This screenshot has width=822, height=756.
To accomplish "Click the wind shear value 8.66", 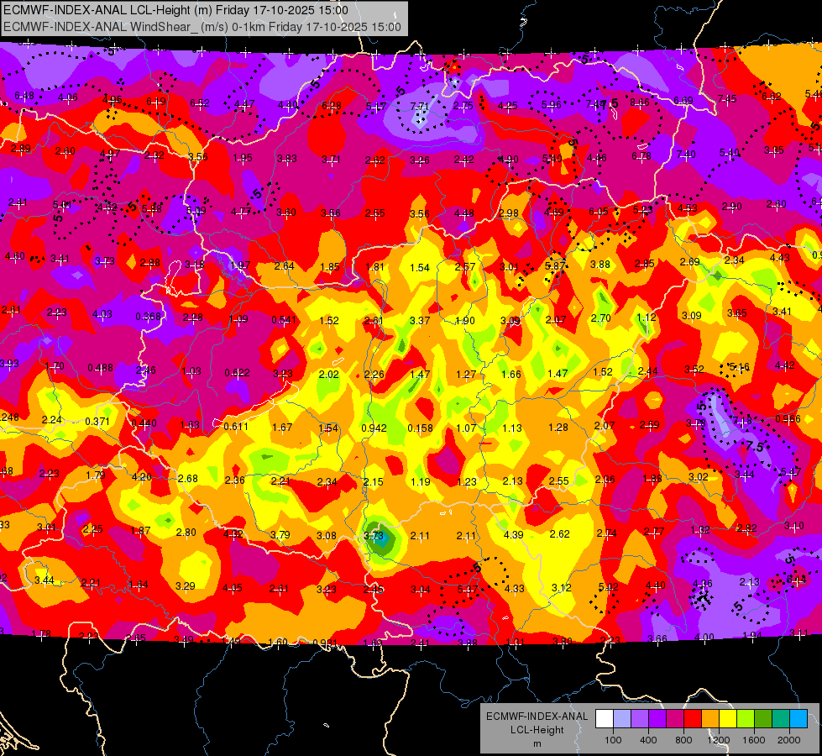I will tap(640, 102).
